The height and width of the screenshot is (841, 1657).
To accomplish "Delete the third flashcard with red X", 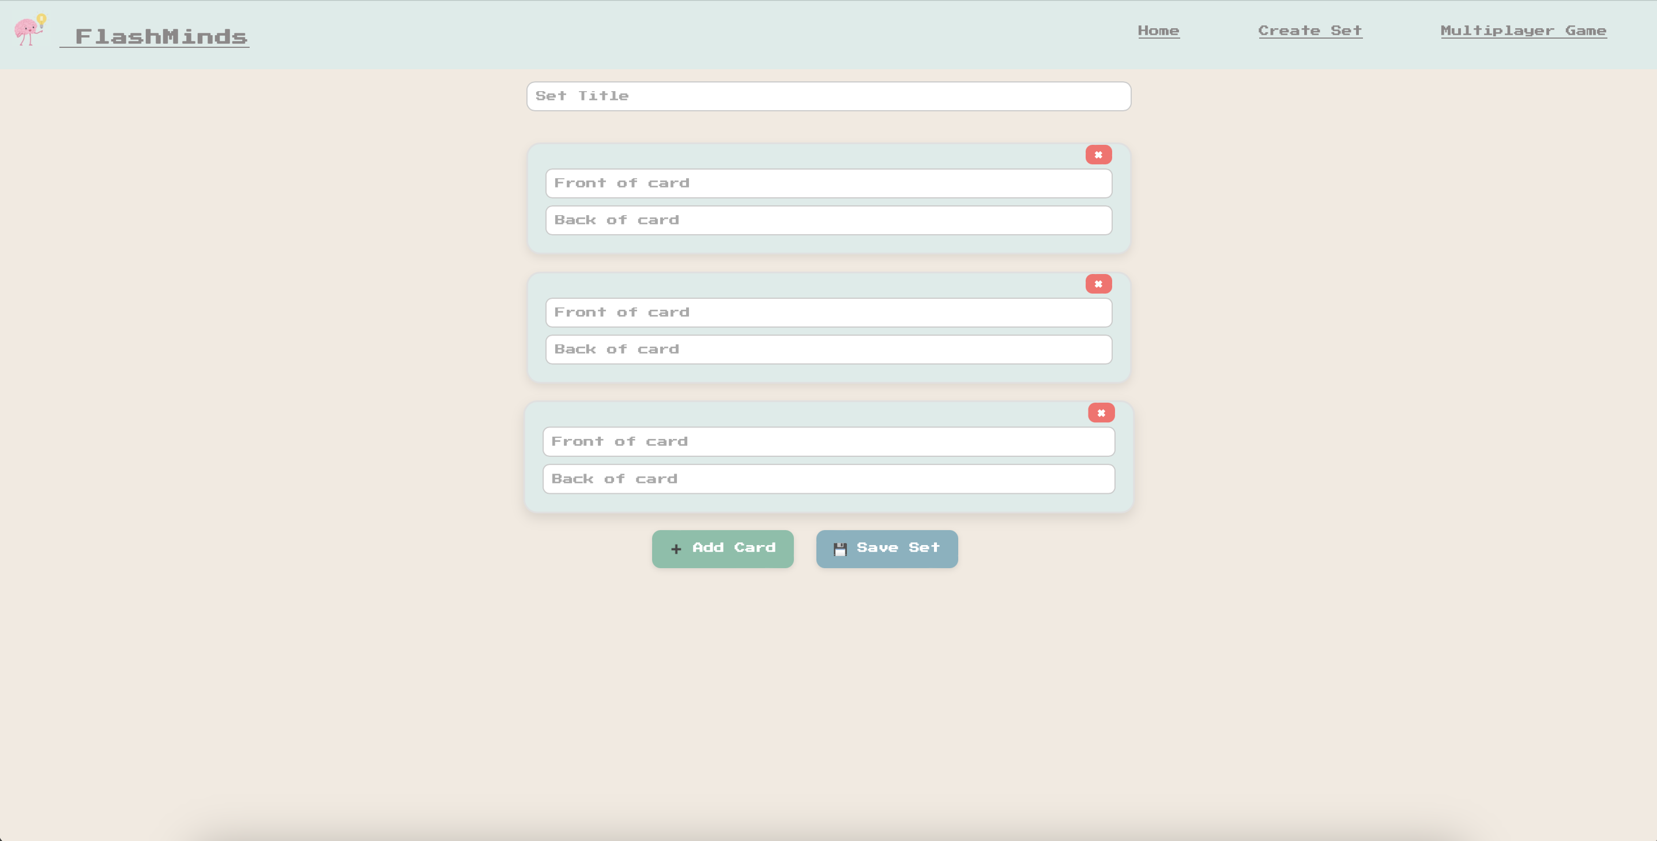I will pos(1101,413).
